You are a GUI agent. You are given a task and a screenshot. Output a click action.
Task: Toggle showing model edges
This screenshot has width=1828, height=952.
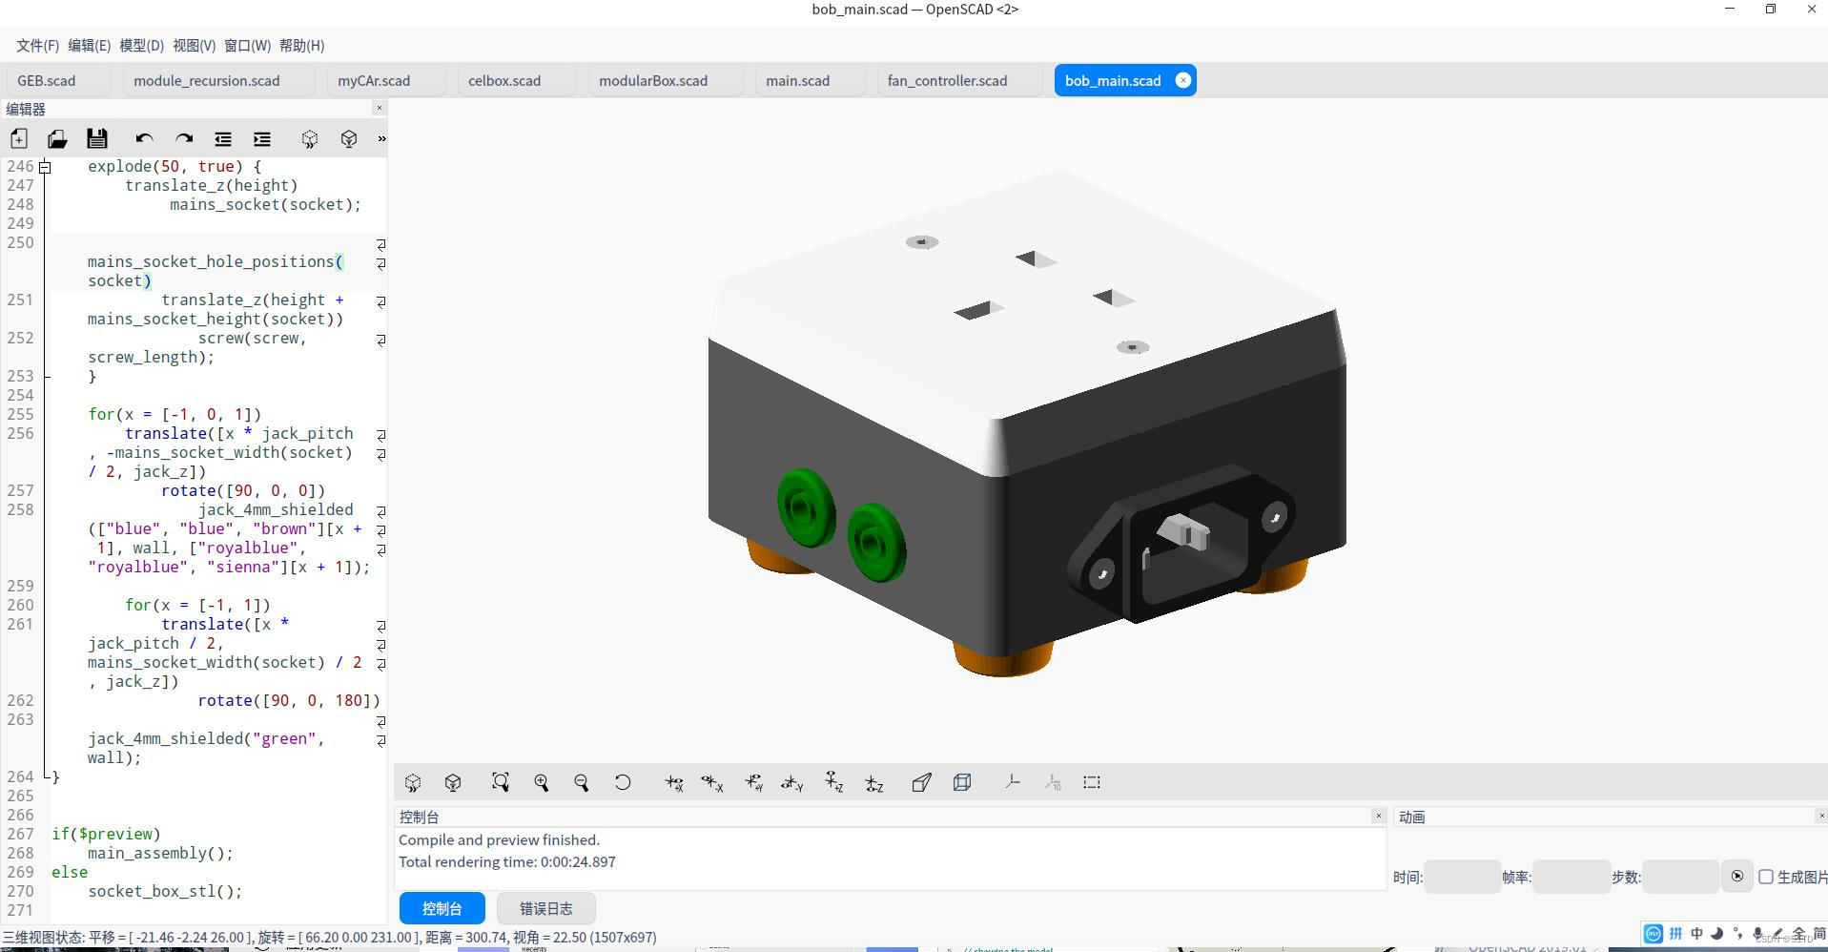(x=1092, y=782)
